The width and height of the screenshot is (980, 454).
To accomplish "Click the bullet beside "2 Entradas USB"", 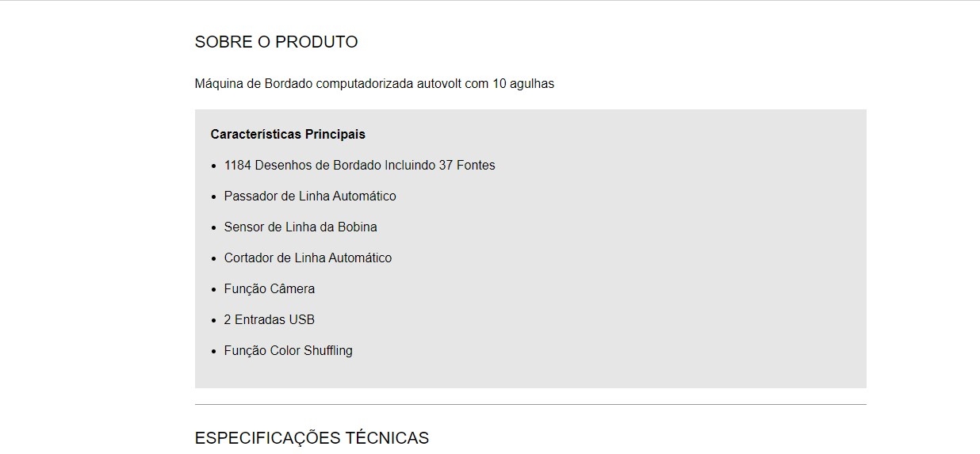I will point(214,321).
